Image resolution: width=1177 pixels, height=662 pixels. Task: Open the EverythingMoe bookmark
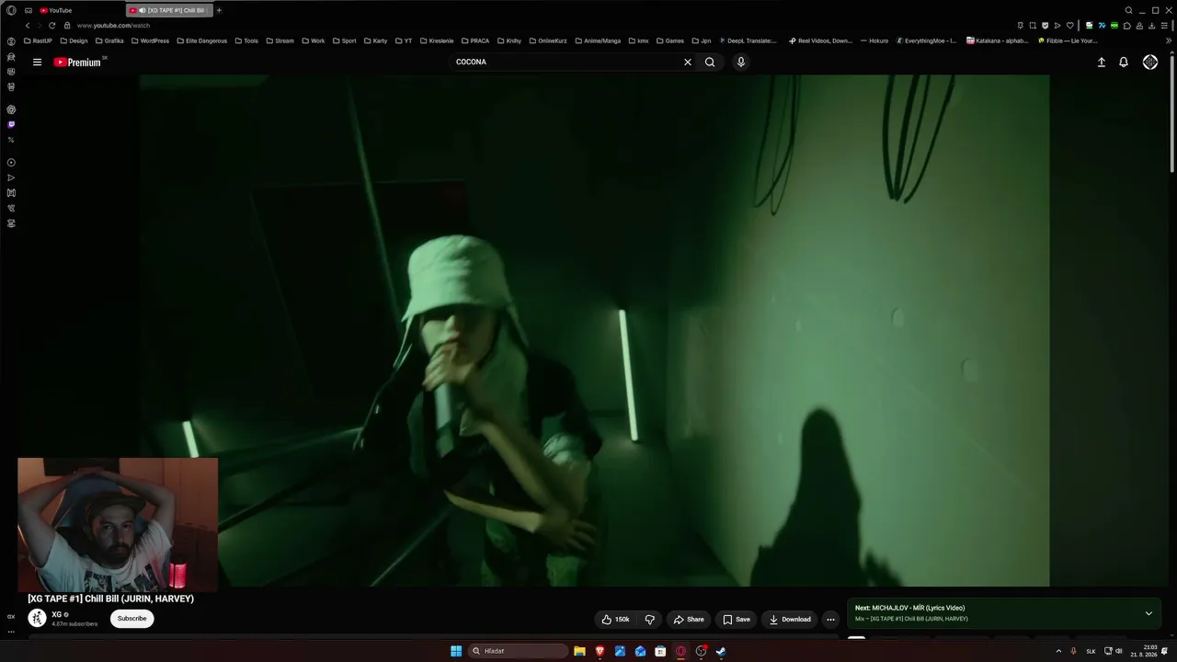pyautogui.click(x=926, y=41)
